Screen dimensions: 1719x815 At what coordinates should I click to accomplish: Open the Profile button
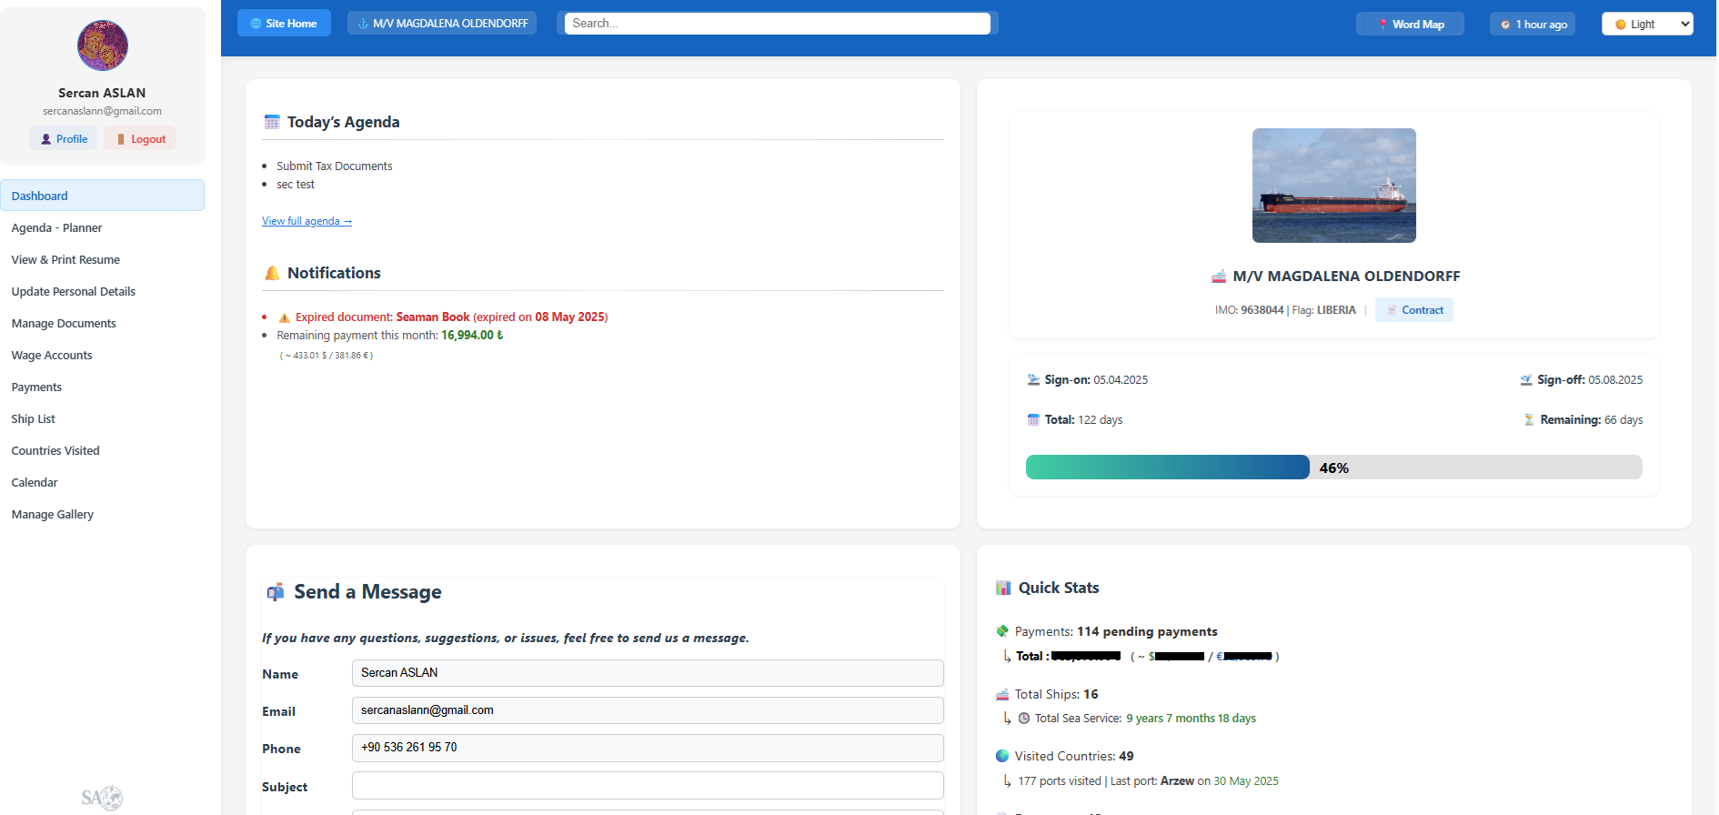click(x=64, y=138)
